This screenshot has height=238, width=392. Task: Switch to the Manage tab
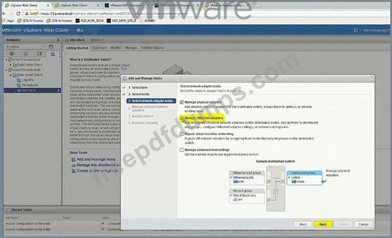[131, 47]
